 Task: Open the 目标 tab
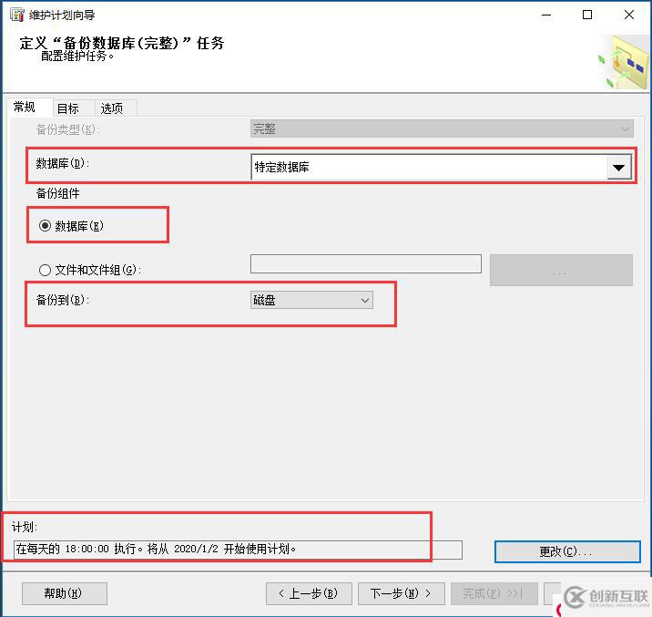(x=73, y=108)
